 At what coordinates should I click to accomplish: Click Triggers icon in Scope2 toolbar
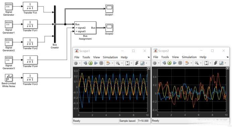216,63
